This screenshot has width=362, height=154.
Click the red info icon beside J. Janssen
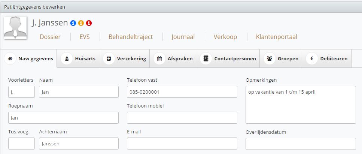[x=89, y=23]
